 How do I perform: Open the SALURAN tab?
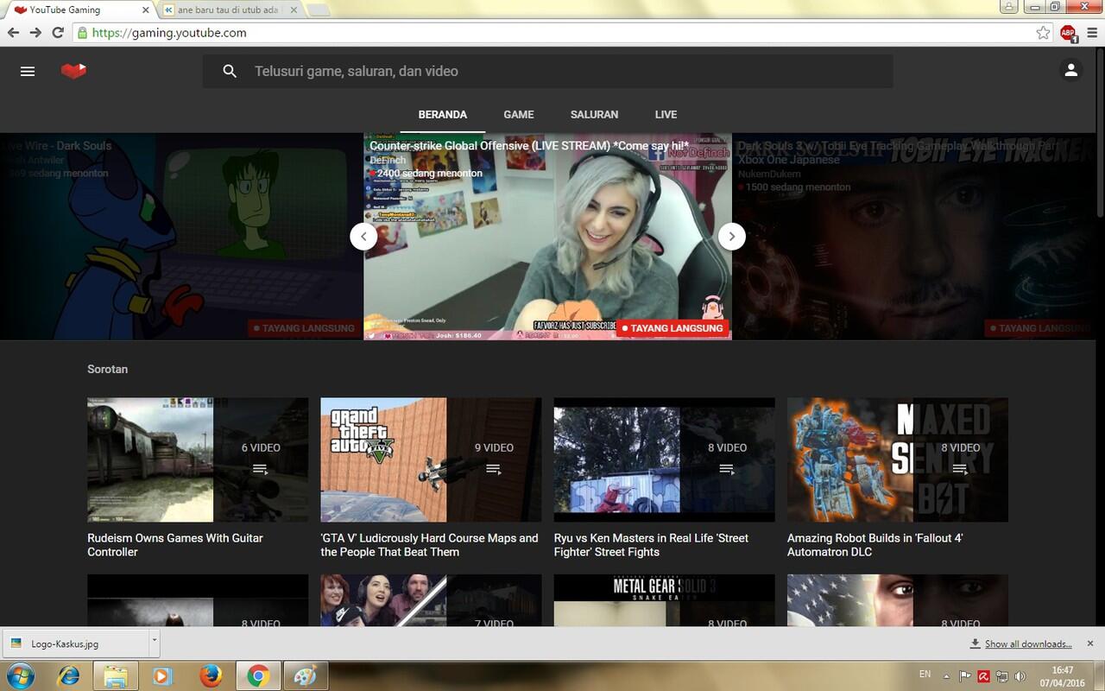595,115
